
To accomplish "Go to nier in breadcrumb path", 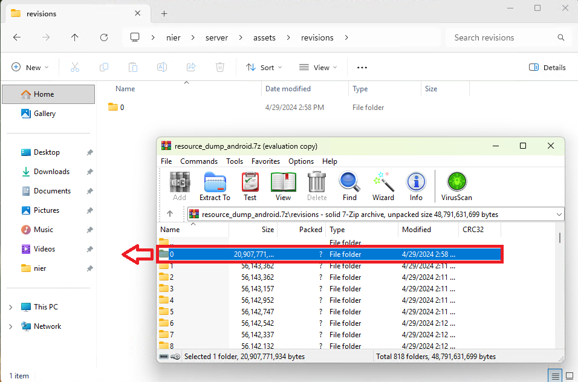I will [174, 37].
